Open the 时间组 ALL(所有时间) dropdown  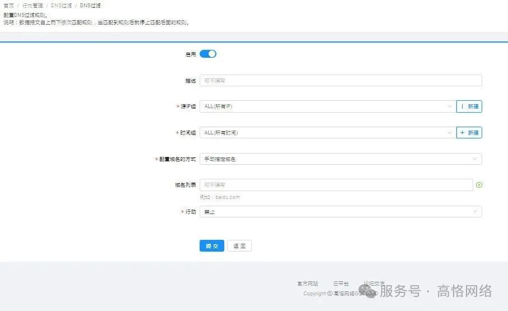click(x=328, y=133)
